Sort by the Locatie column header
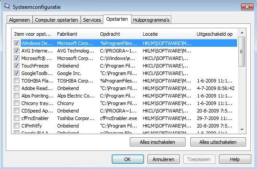257x169 pixels. (167, 34)
